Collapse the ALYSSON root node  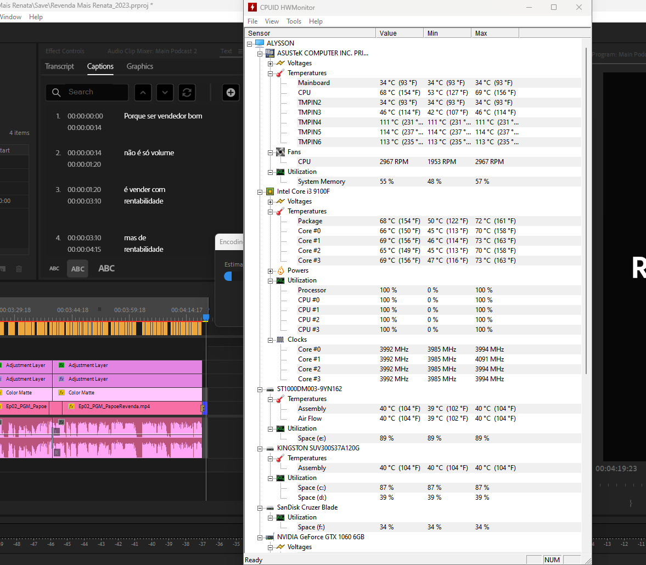pos(250,44)
